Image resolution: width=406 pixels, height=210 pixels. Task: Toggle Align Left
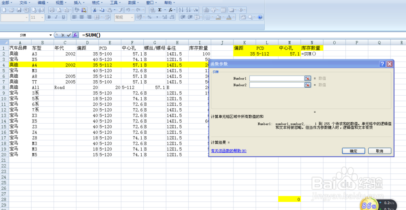tap(74, 17)
